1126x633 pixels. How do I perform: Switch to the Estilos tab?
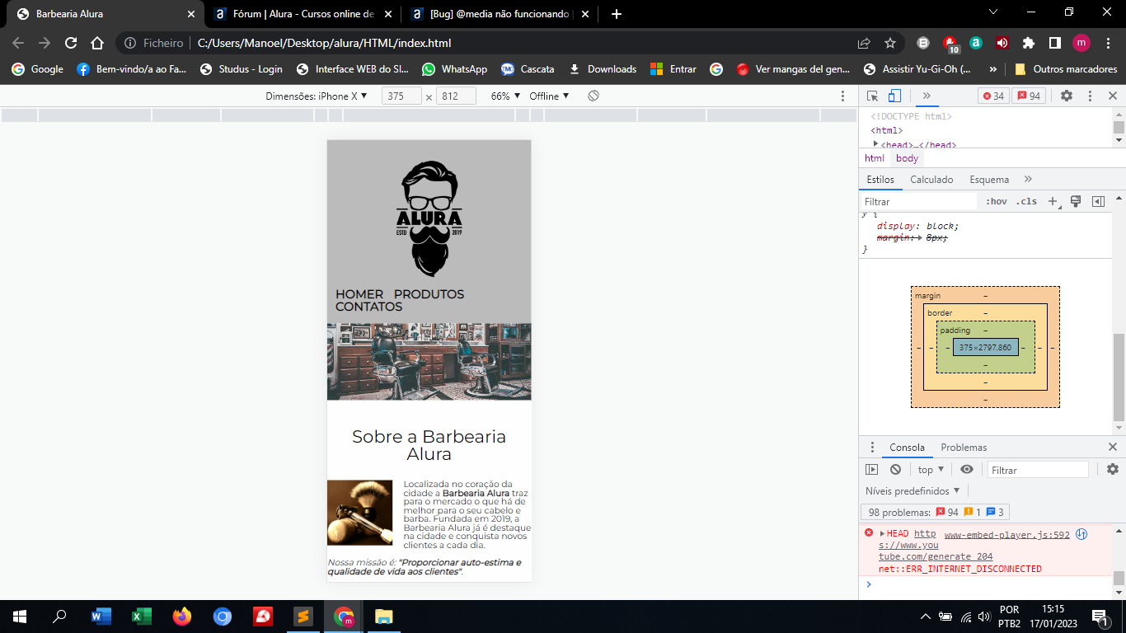(880, 180)
